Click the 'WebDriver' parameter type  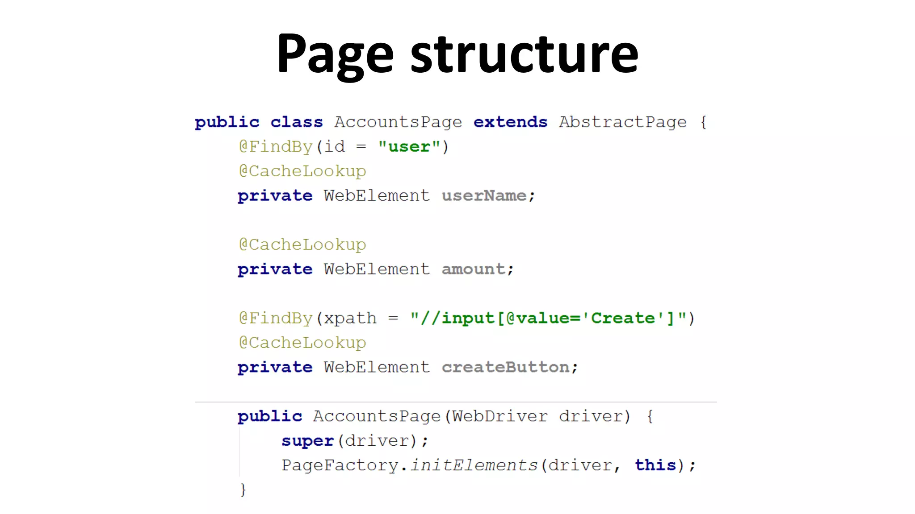500,416
